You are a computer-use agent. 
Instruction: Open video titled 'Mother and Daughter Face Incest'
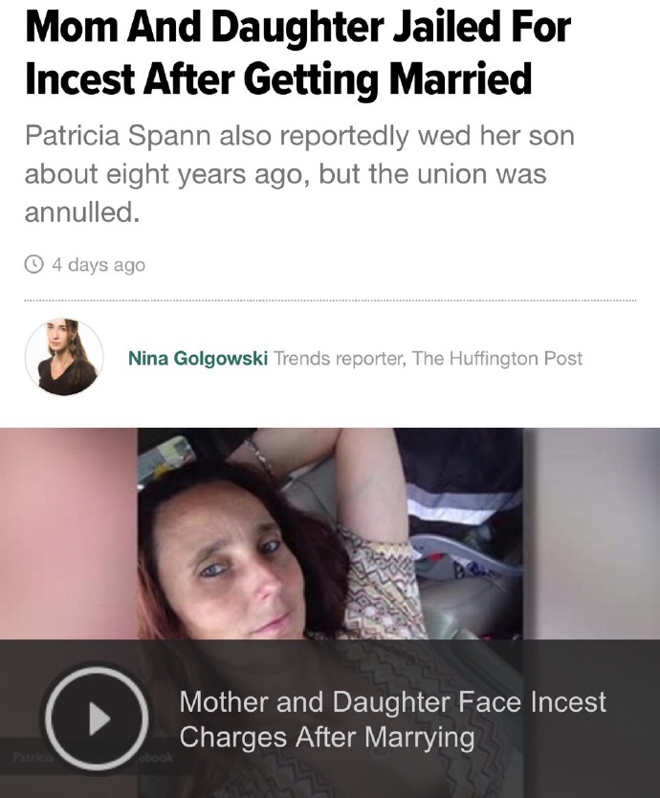pos(392,701)
